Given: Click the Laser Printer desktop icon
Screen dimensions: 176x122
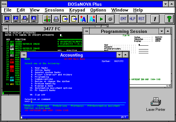Looking at the screenshot, I should (x=156, y=104).
